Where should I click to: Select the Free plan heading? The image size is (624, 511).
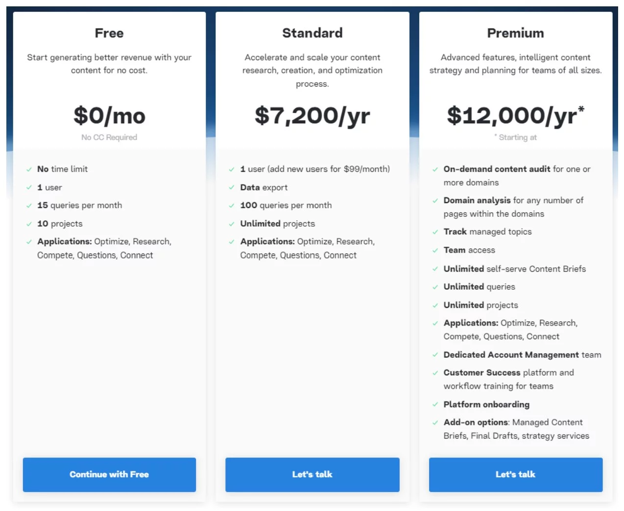tap(109, 33)
